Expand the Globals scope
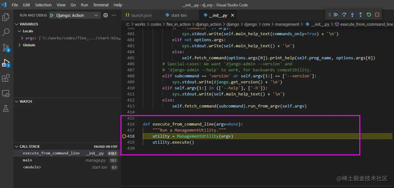The image size is (394, 188). click(x=19, y=45)
